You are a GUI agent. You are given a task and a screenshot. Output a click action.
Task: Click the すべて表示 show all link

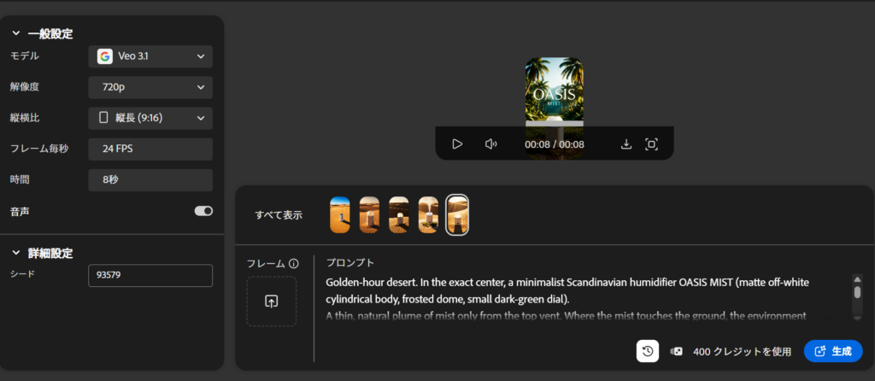279,215
